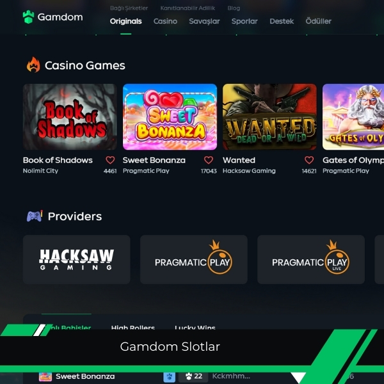
Task: Open the Hacksaw Gaming provider logo
Action: tap(77, 260)
